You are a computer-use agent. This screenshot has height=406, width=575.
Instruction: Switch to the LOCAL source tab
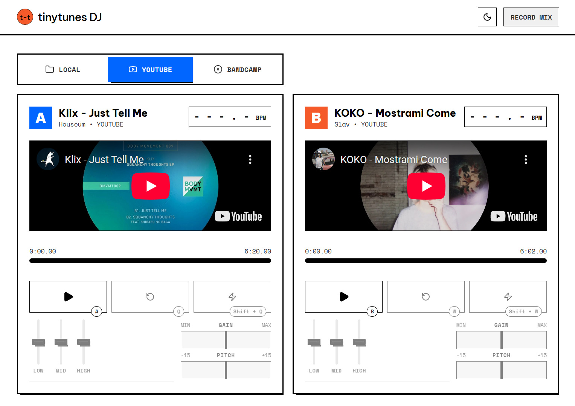click(x=63, y=69)
